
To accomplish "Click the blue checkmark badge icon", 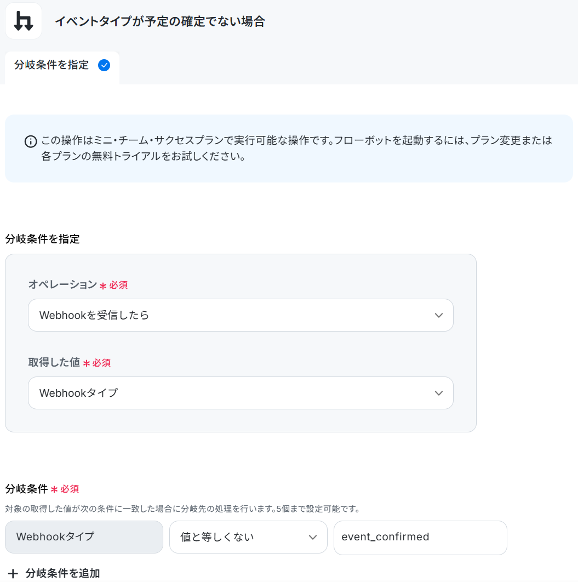I will (104, 65).
